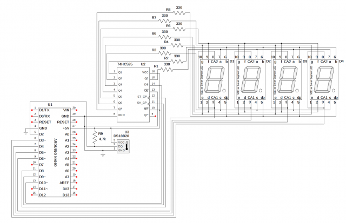
Task: Click the ST_CP pin label on 74HC595
Action: click(142, 97)
